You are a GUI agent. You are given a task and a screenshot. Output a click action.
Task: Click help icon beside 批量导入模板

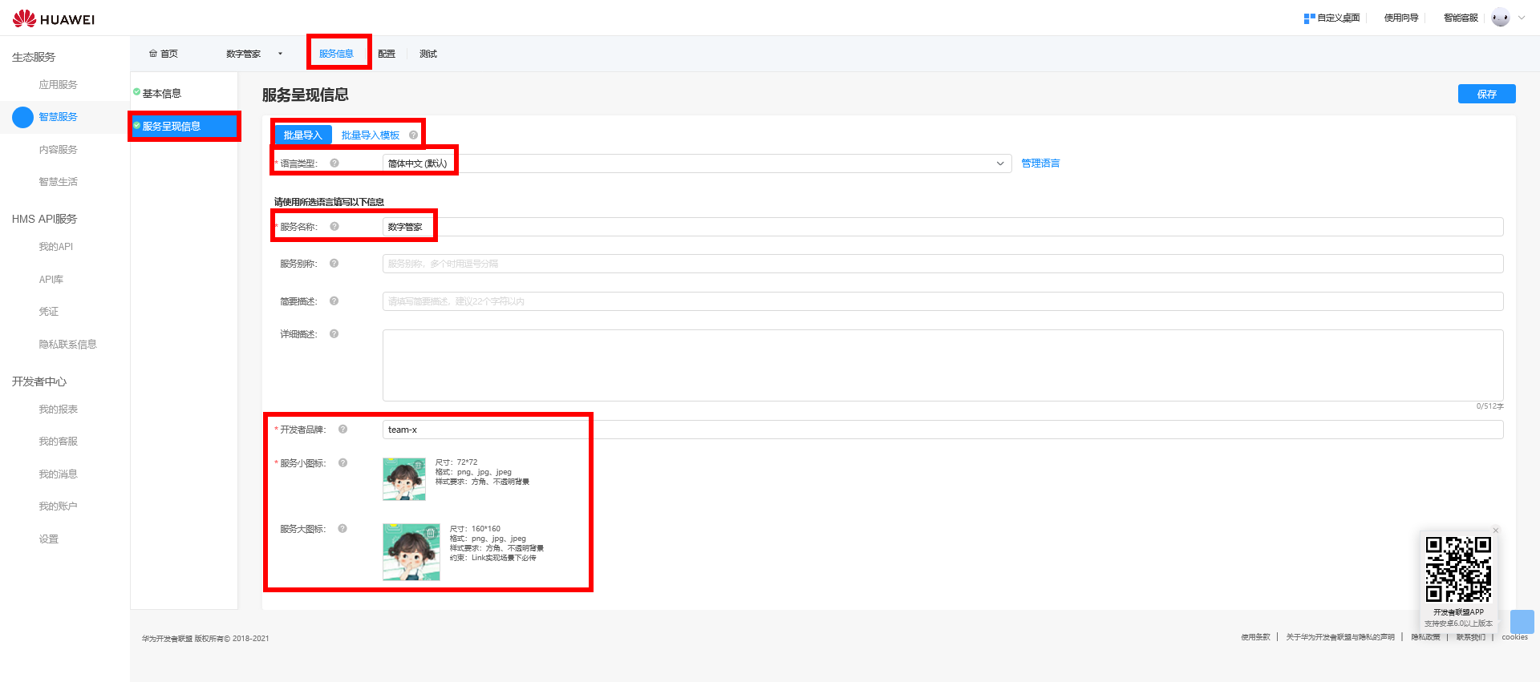click(414, 135)
